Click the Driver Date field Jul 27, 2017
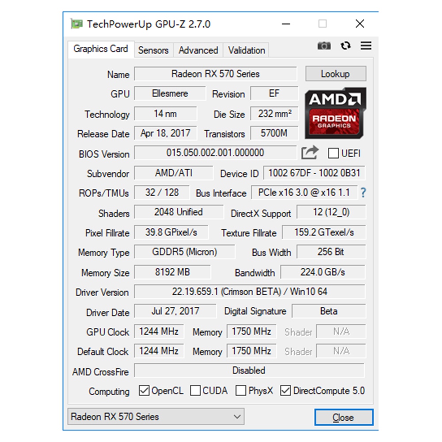Viewport: 442px width, 442px height. click(175, 311)
